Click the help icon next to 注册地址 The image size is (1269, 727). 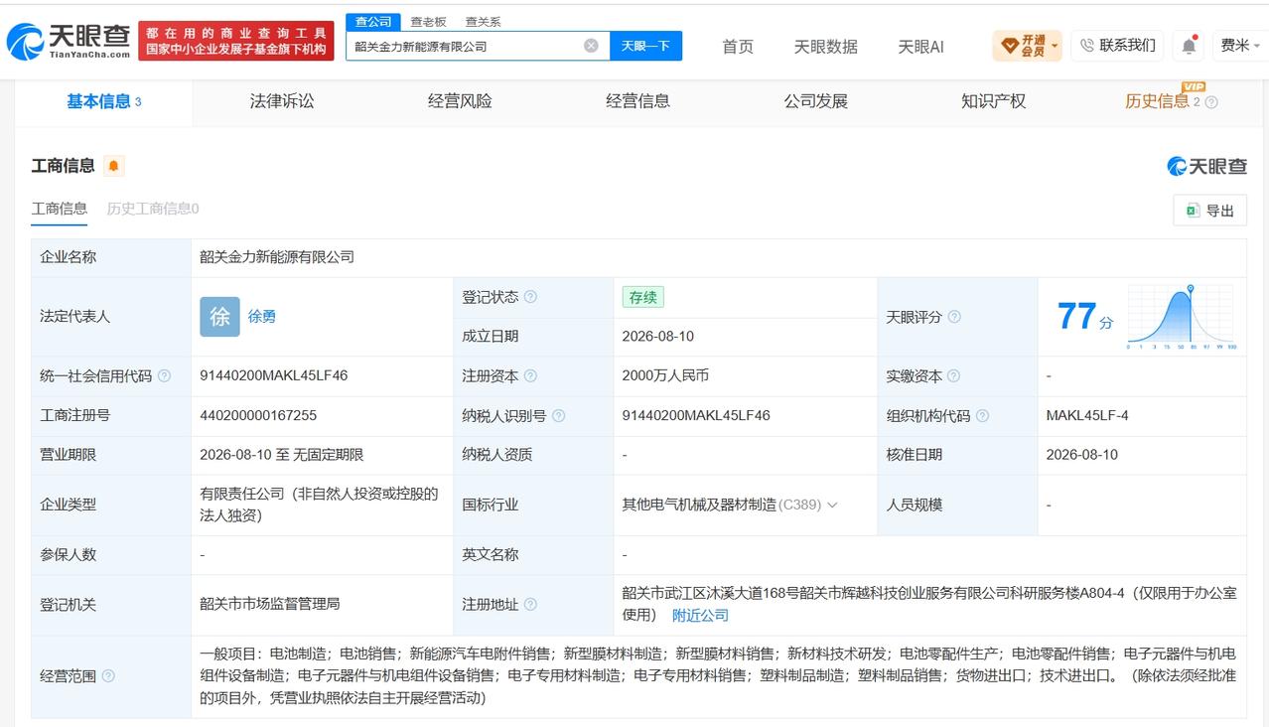tap(530, 604)
